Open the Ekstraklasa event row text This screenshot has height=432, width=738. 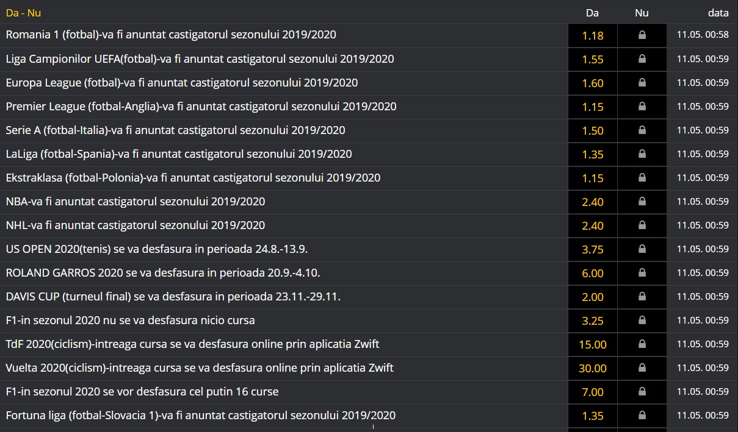[x=193, y=178]
